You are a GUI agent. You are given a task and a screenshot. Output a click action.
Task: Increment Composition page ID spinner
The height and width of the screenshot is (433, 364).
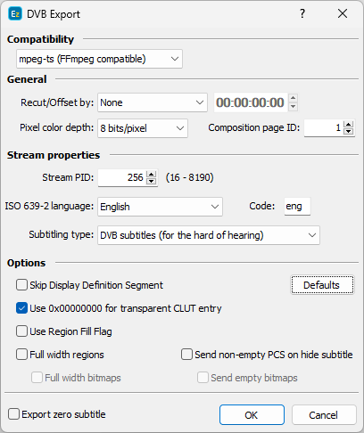click(349, 125)
